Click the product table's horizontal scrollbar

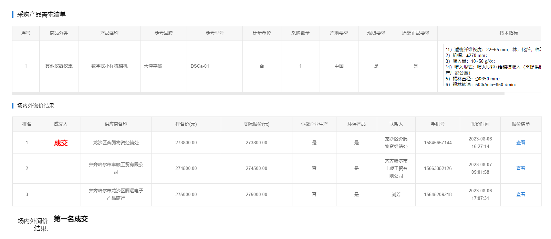[258, 93]
